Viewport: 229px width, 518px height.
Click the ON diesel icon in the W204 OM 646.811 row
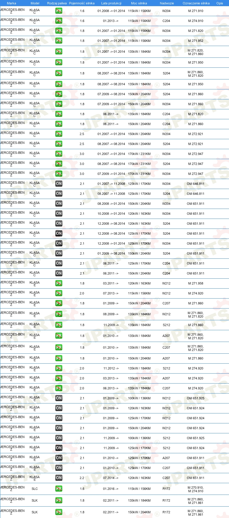(59, 184)
